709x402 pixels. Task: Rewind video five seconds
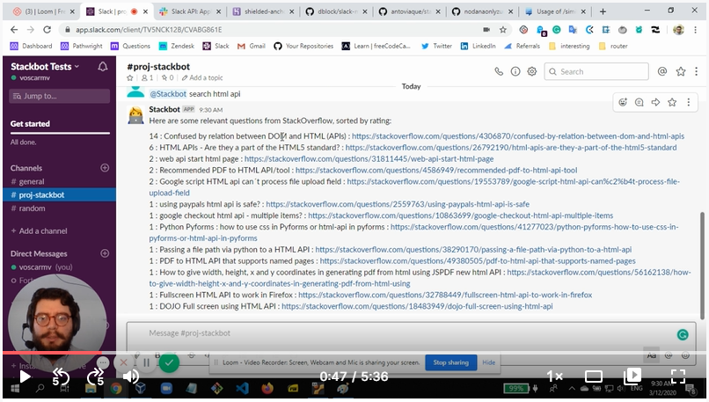pyautogui.click(x=60, y=376)
